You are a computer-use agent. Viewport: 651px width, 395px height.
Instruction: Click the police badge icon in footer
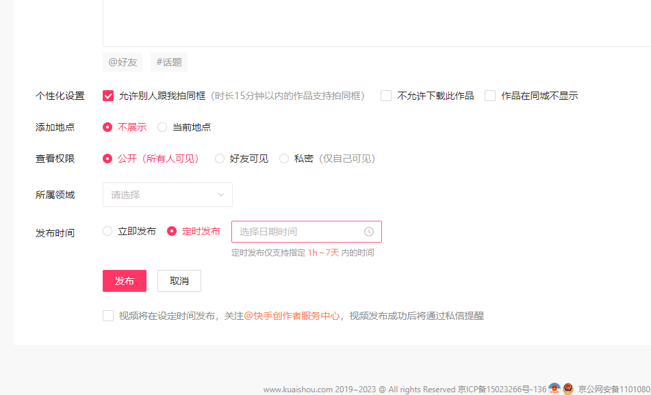click(x=568, y=389)
